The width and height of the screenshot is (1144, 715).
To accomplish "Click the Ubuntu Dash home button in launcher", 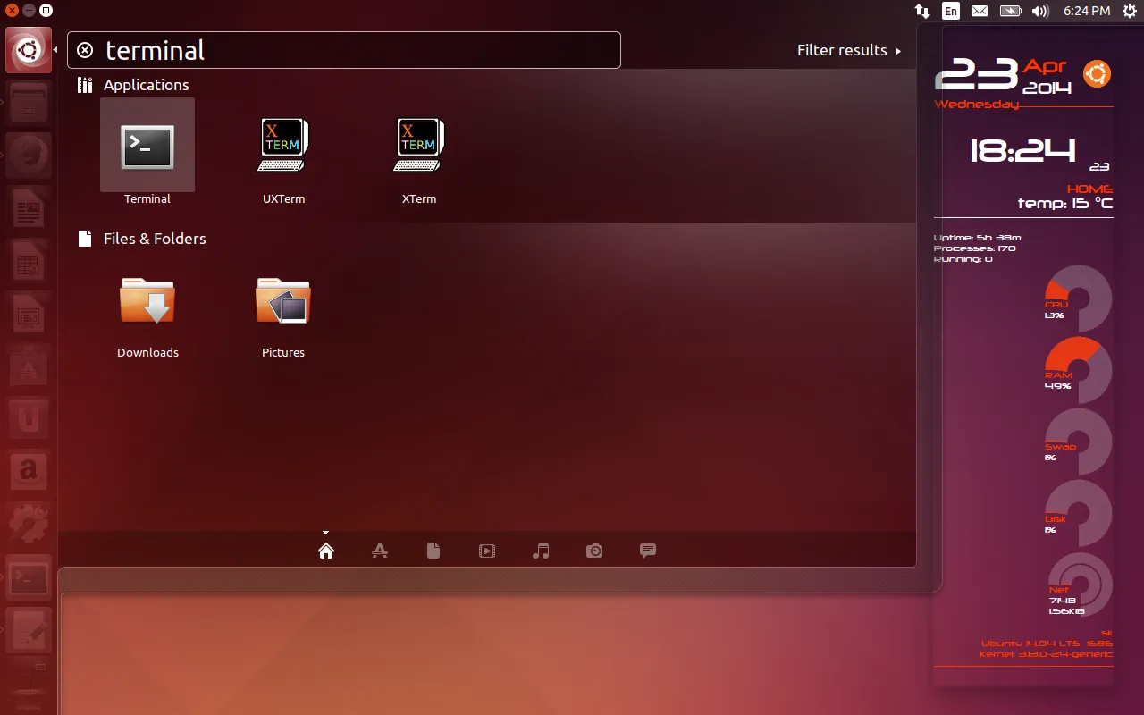I will point(29,50).
